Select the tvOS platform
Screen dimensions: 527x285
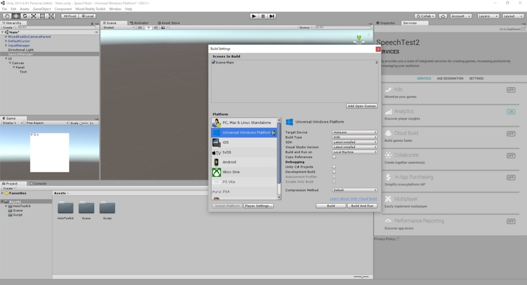click(x=244, y=152)
